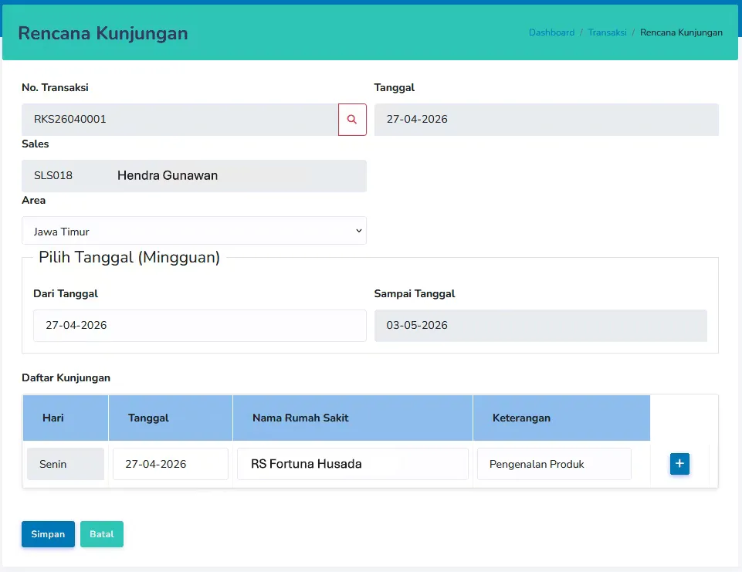This screenshot has height=572, width=742.
Task: Click the Rencana Kunjungan page title
Action: click(103, 33)
